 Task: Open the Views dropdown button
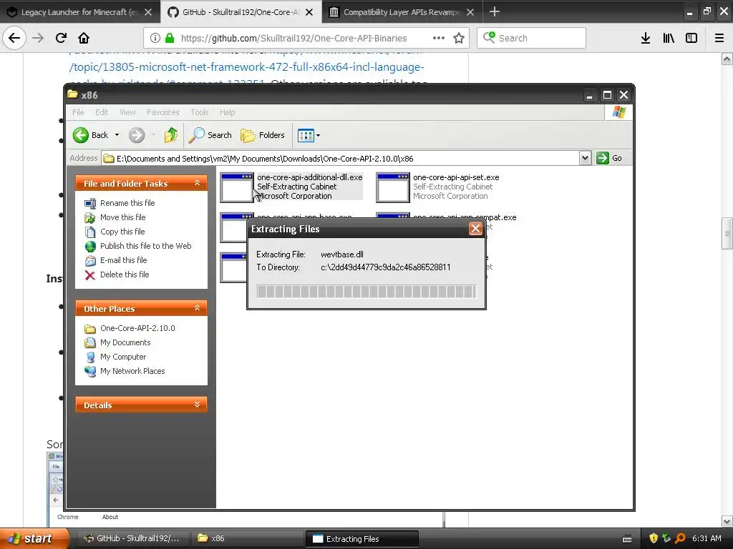click(x=309, y=135)
